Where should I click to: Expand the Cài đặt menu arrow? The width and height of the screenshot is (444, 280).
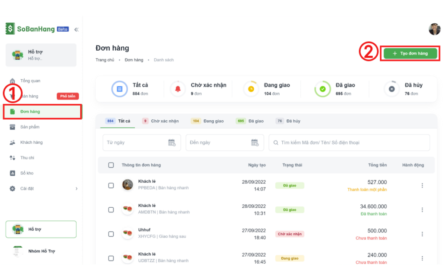pos(76,189)
